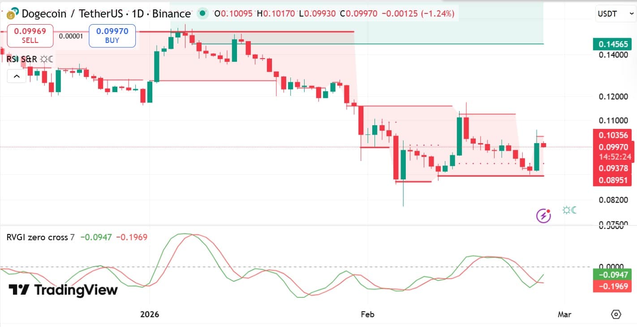Click the purple lightning spark icon
Screen dimensions: 637x327
click(543, 215)
